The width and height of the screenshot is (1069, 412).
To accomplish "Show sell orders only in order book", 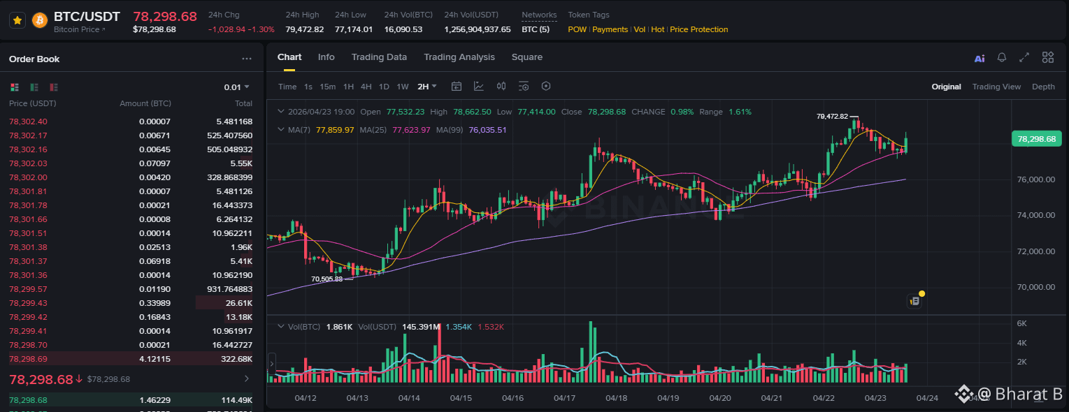I will [x=53, y=87].
